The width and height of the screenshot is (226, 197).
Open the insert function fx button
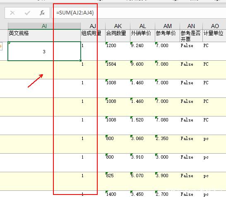point(42,13)
